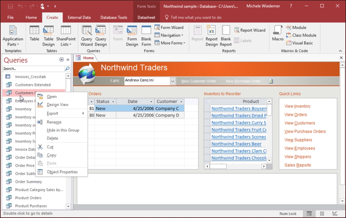Launch the Query Wizard
The width and height of the screenshot is (346, 218).
[x=87, y=36]
